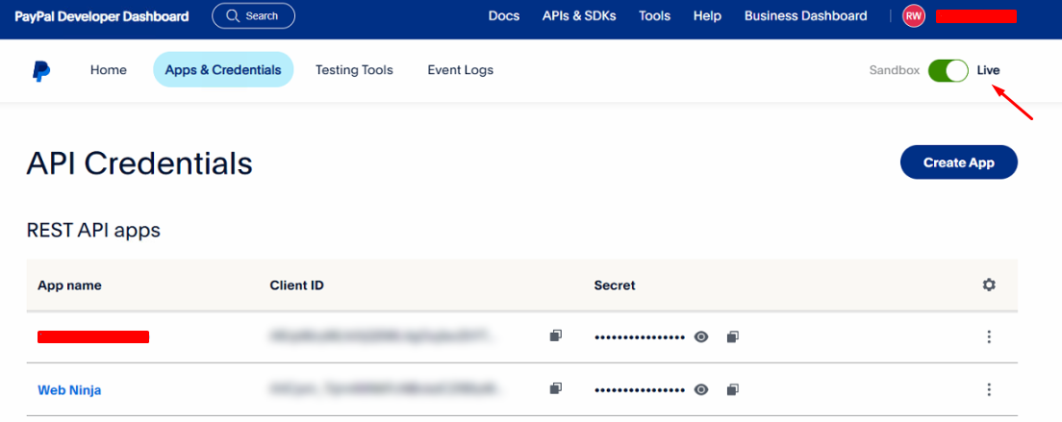The image size is (1062, 422).
Task: Open the Web Ninja app link
Action: [x=69, y=390]
